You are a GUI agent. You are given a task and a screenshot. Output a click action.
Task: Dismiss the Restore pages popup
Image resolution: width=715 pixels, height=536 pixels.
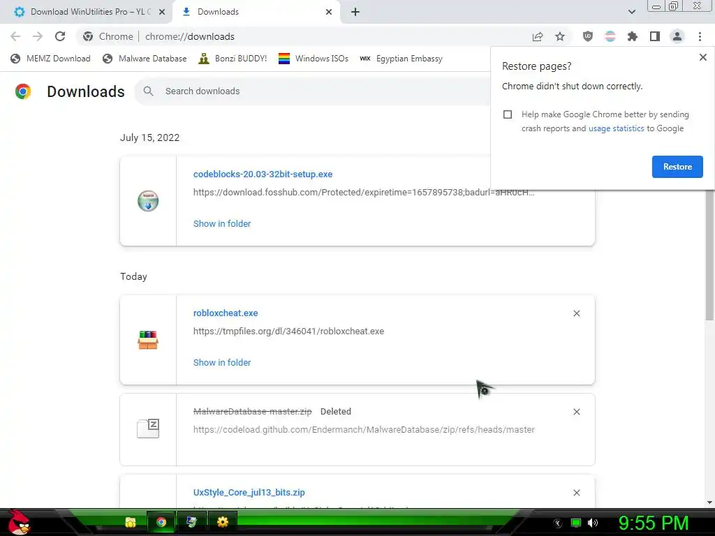pos(702,57)
